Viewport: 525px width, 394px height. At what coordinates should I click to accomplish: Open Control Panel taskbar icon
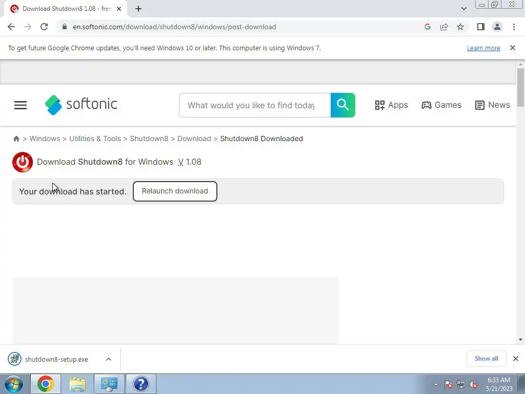pos(109,384)
